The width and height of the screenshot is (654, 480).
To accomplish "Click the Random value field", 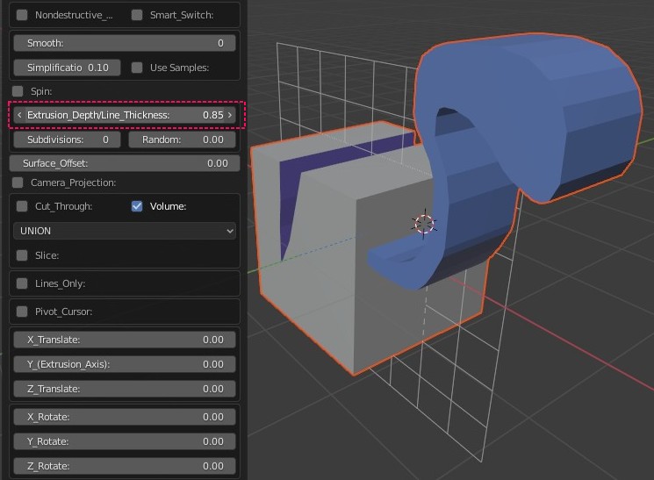I will tap(182, 140).
